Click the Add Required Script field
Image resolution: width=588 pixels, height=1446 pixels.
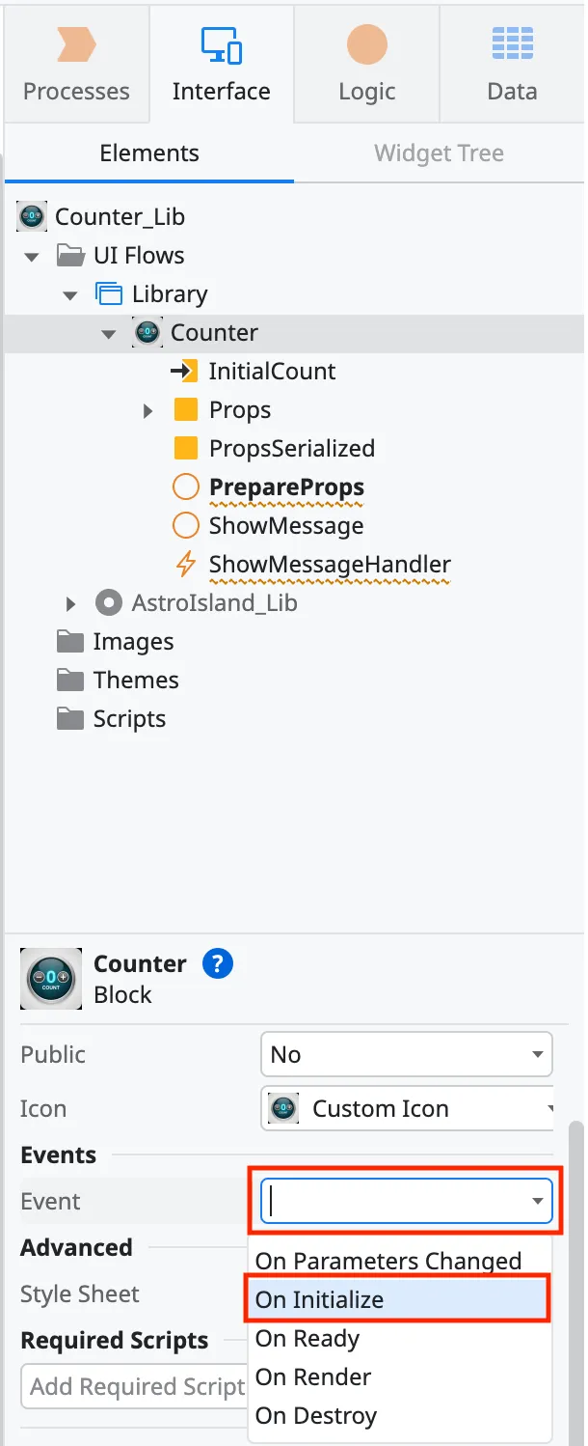[133, 1385]
